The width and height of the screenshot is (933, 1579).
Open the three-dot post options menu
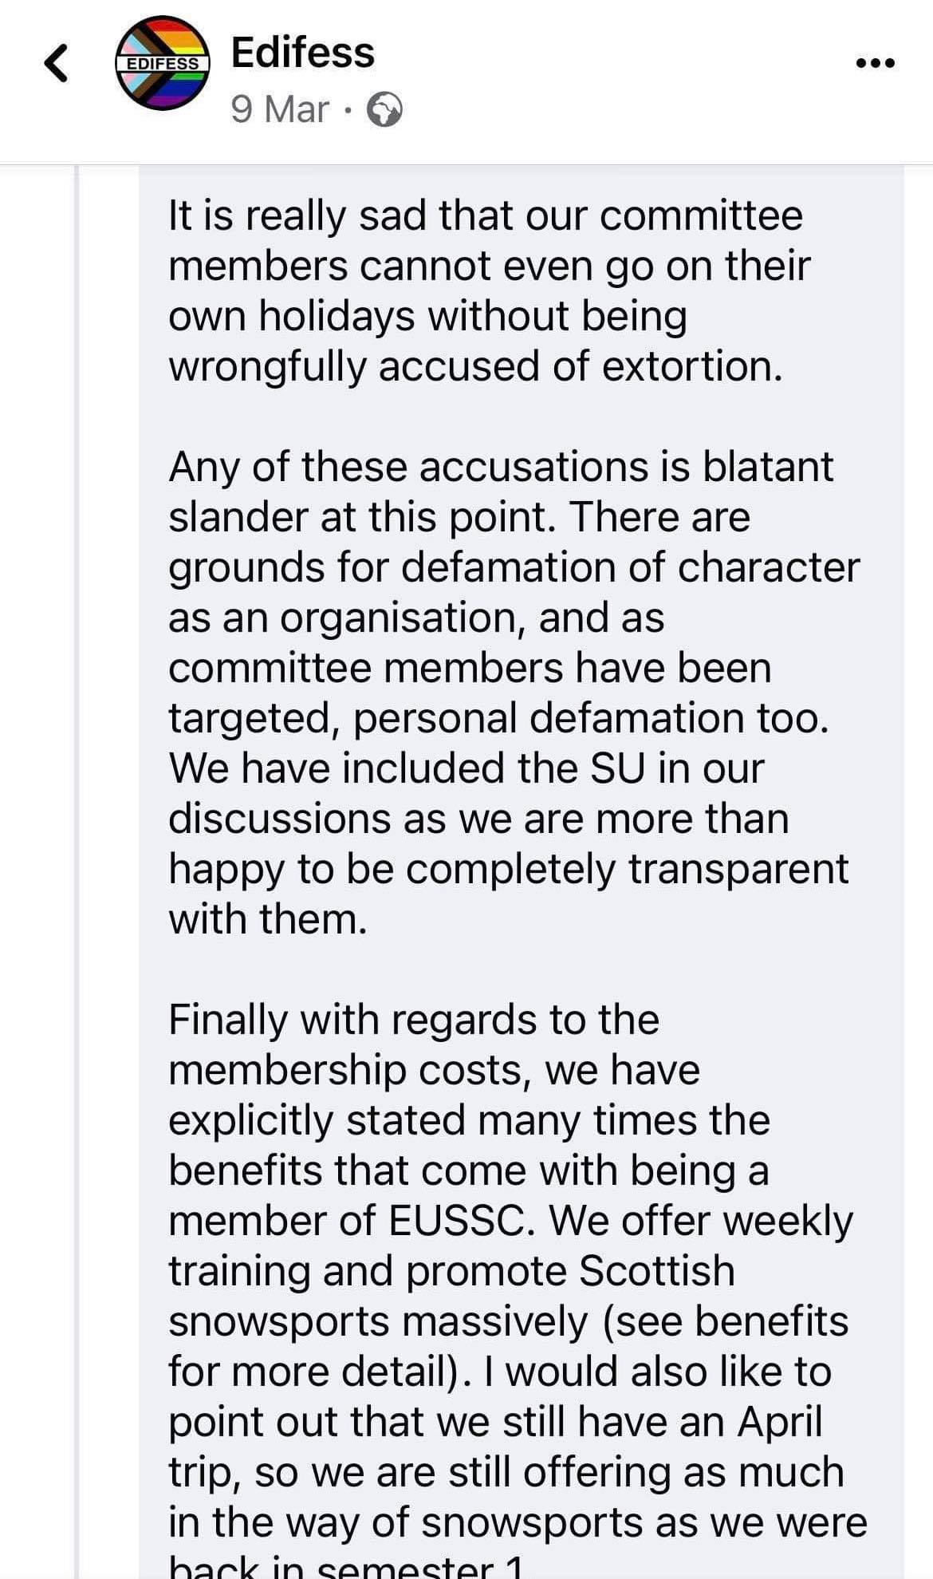(x=876, y=62)
